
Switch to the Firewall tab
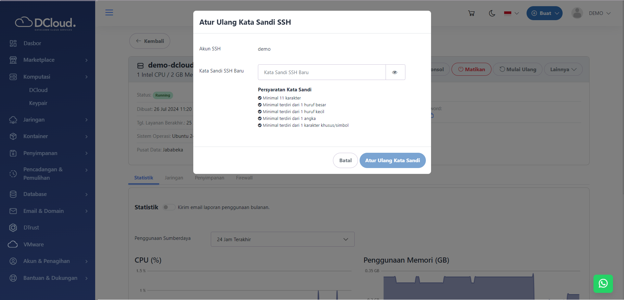244,178
